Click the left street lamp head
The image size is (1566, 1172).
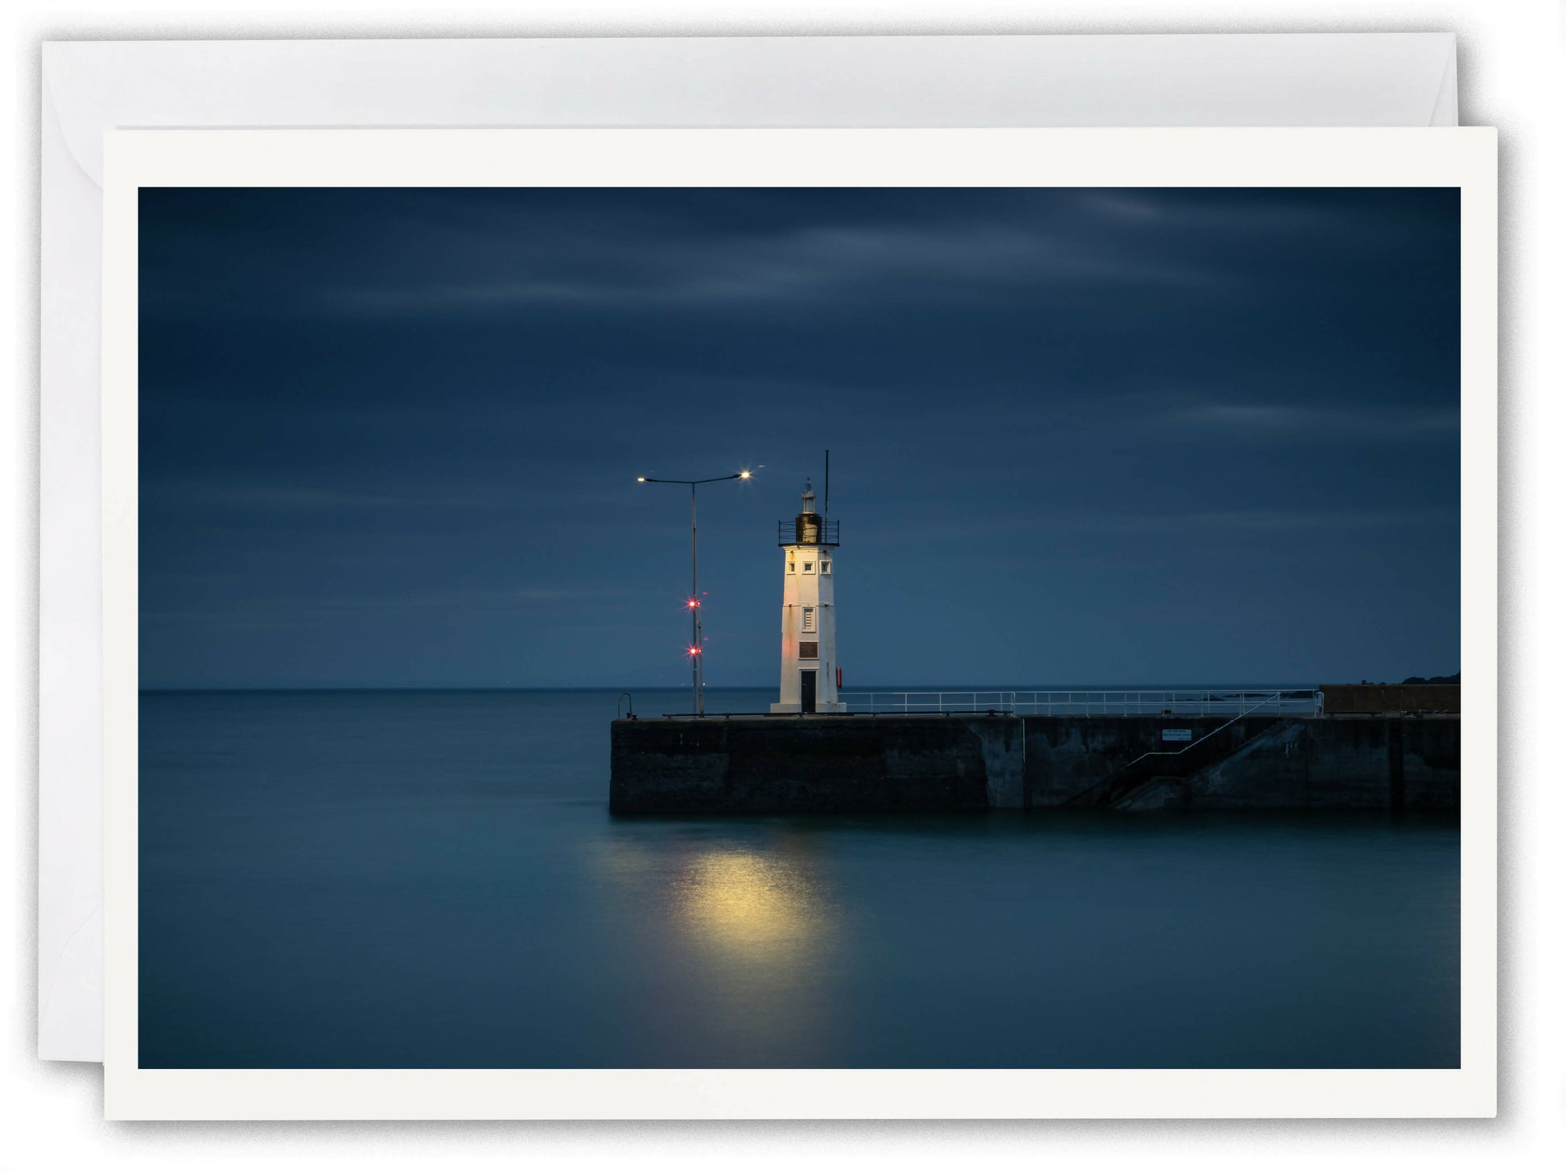click(x=642, y=479)
